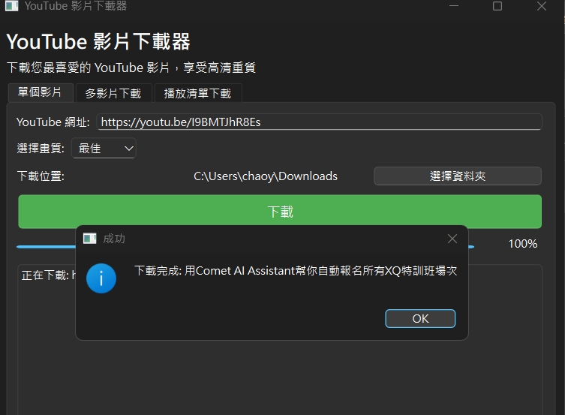Minimize the YouTube 影片下載器 window
Screen dimensions: 565x415
(x=452, y=6)
